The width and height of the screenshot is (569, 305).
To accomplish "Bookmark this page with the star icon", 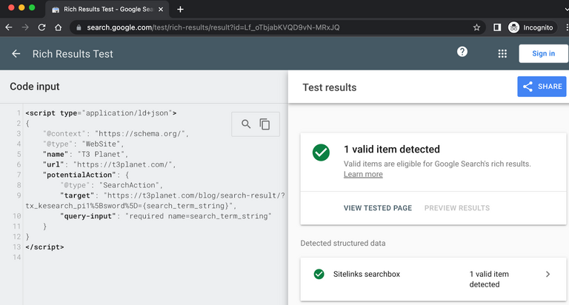I will [x=476, y=27].
